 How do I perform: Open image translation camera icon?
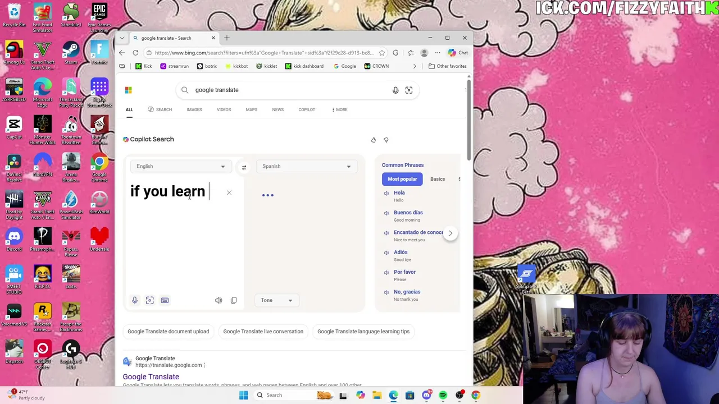tap(150, 300)
